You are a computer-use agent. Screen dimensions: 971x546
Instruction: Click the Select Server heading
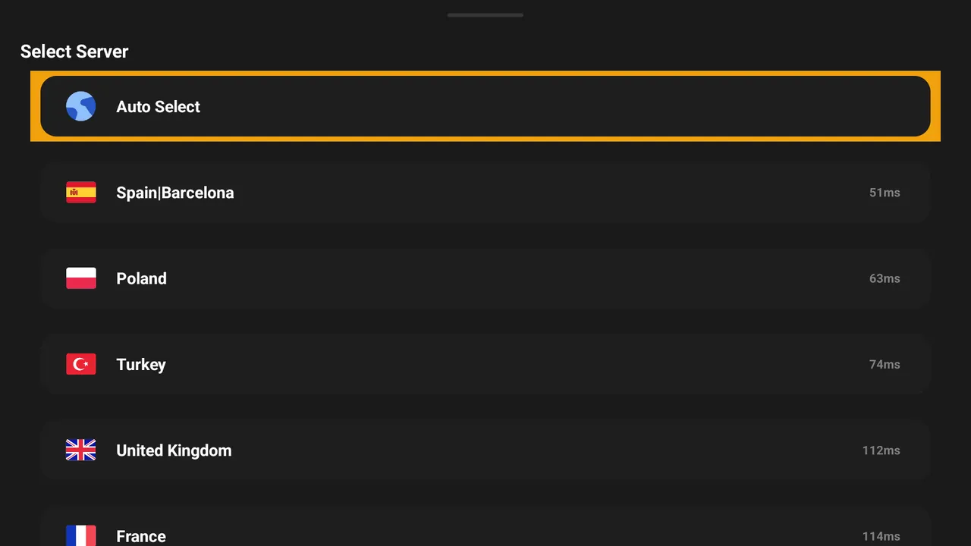coord(74,52)
